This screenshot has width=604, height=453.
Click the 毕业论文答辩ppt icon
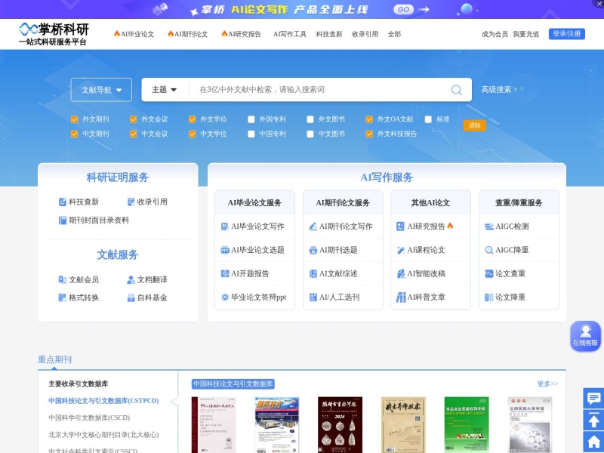224,297
